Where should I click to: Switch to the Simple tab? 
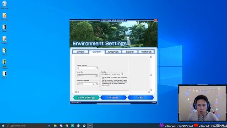81,52
